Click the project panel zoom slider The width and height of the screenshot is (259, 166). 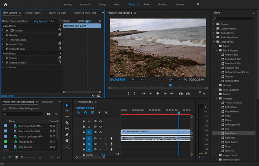click(x=28, y=157)
